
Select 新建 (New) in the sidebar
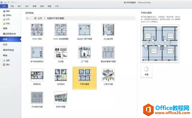10,39
